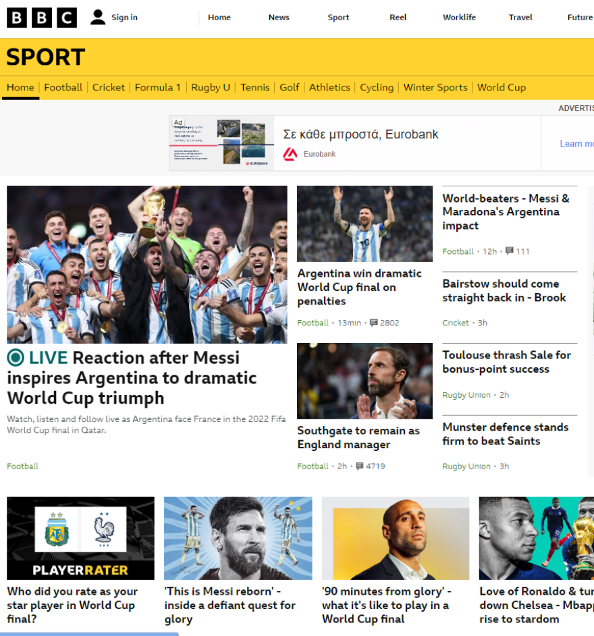The image size is (594, 636).
Task: Click the Ad badge on banner
Action: [178, 122]
